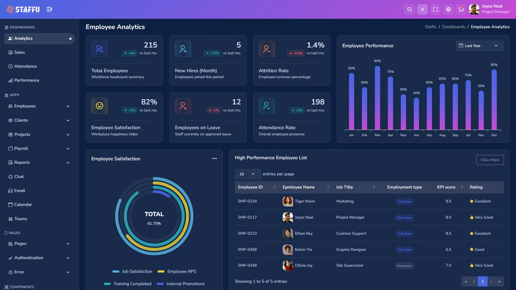Click the View More button
516x290 pixels.
pos(490,160)
